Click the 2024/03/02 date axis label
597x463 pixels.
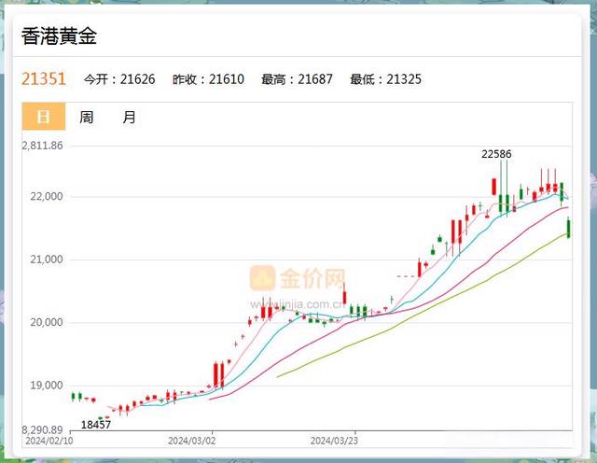click(192, 441)
